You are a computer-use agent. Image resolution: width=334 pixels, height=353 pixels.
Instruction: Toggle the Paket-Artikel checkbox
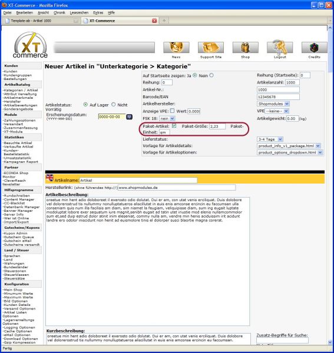pos(174,126)
